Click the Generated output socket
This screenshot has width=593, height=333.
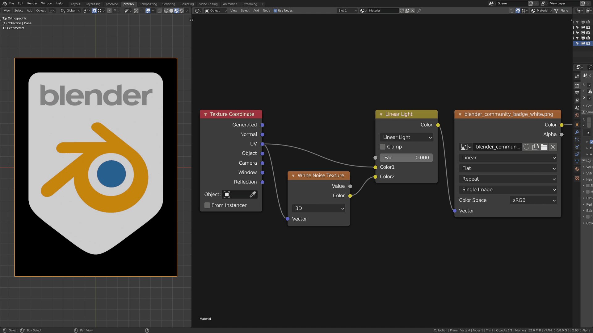[x=262, y=125]
